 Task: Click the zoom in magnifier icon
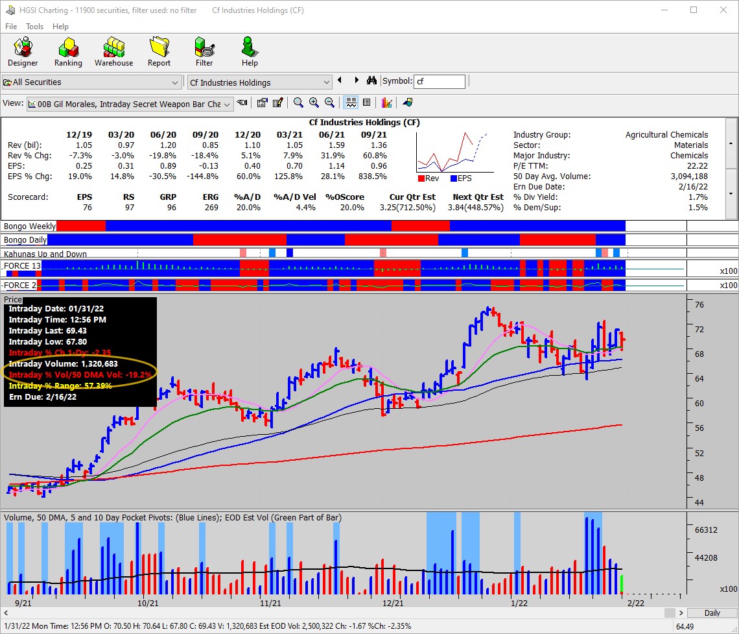pos(314,103)
